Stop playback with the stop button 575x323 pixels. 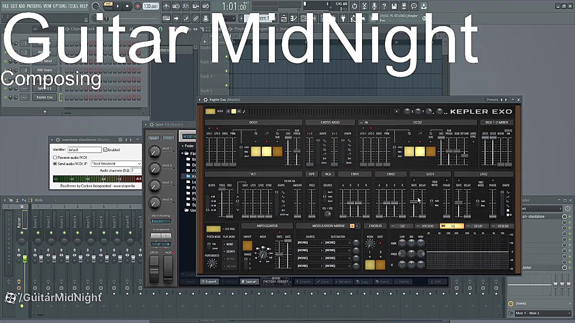[128, 6]
